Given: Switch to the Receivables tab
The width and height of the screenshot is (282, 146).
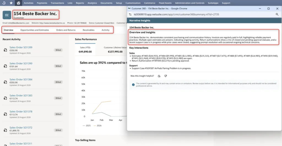Looking at the screenshot, I should [88, 30].
